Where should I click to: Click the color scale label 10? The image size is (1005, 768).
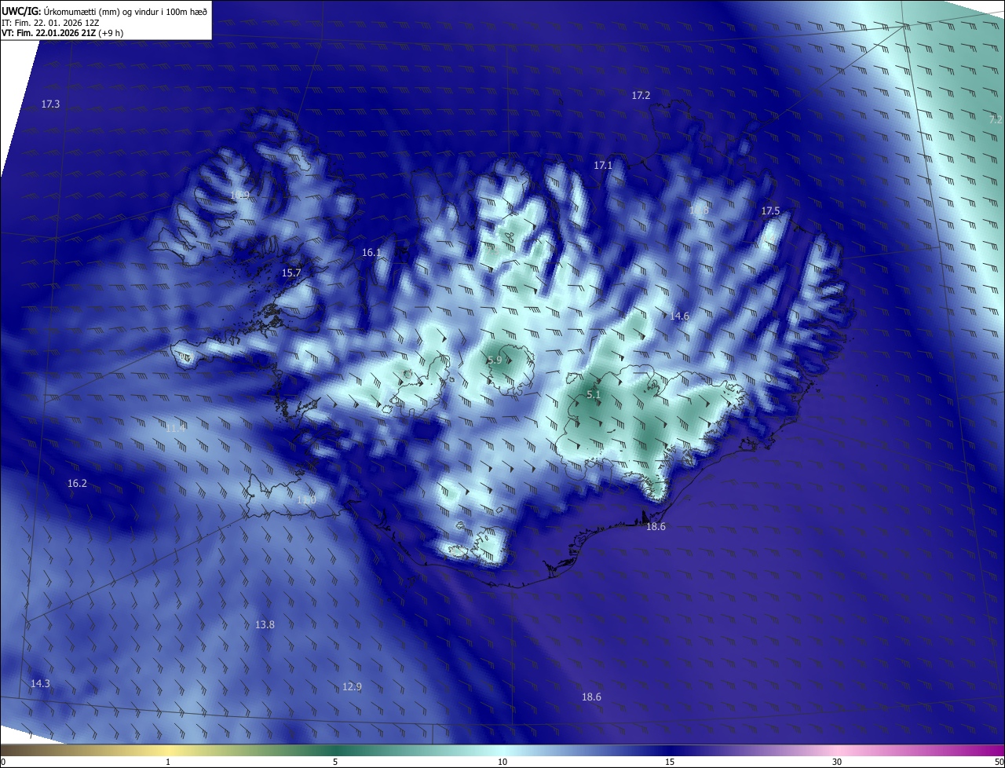pyautogui.click(x=502, y=762)
